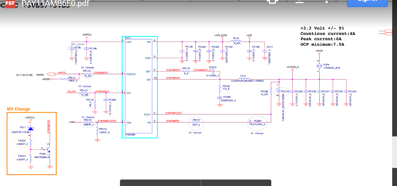Click the PC206 capacitor label
The height and width of the screenshot is (186, 397).
[227, 97]
